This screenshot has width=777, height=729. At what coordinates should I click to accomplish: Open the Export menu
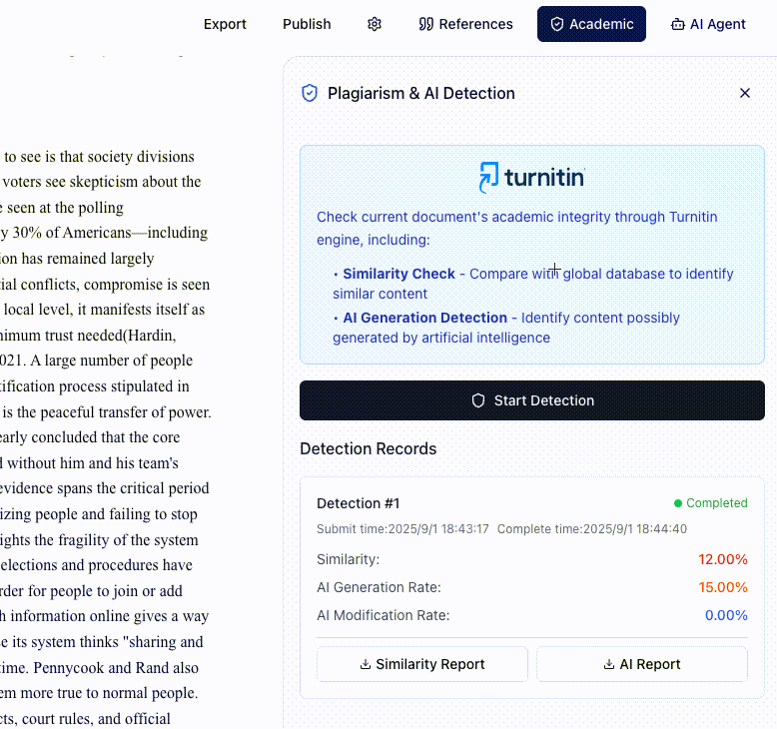225,24
